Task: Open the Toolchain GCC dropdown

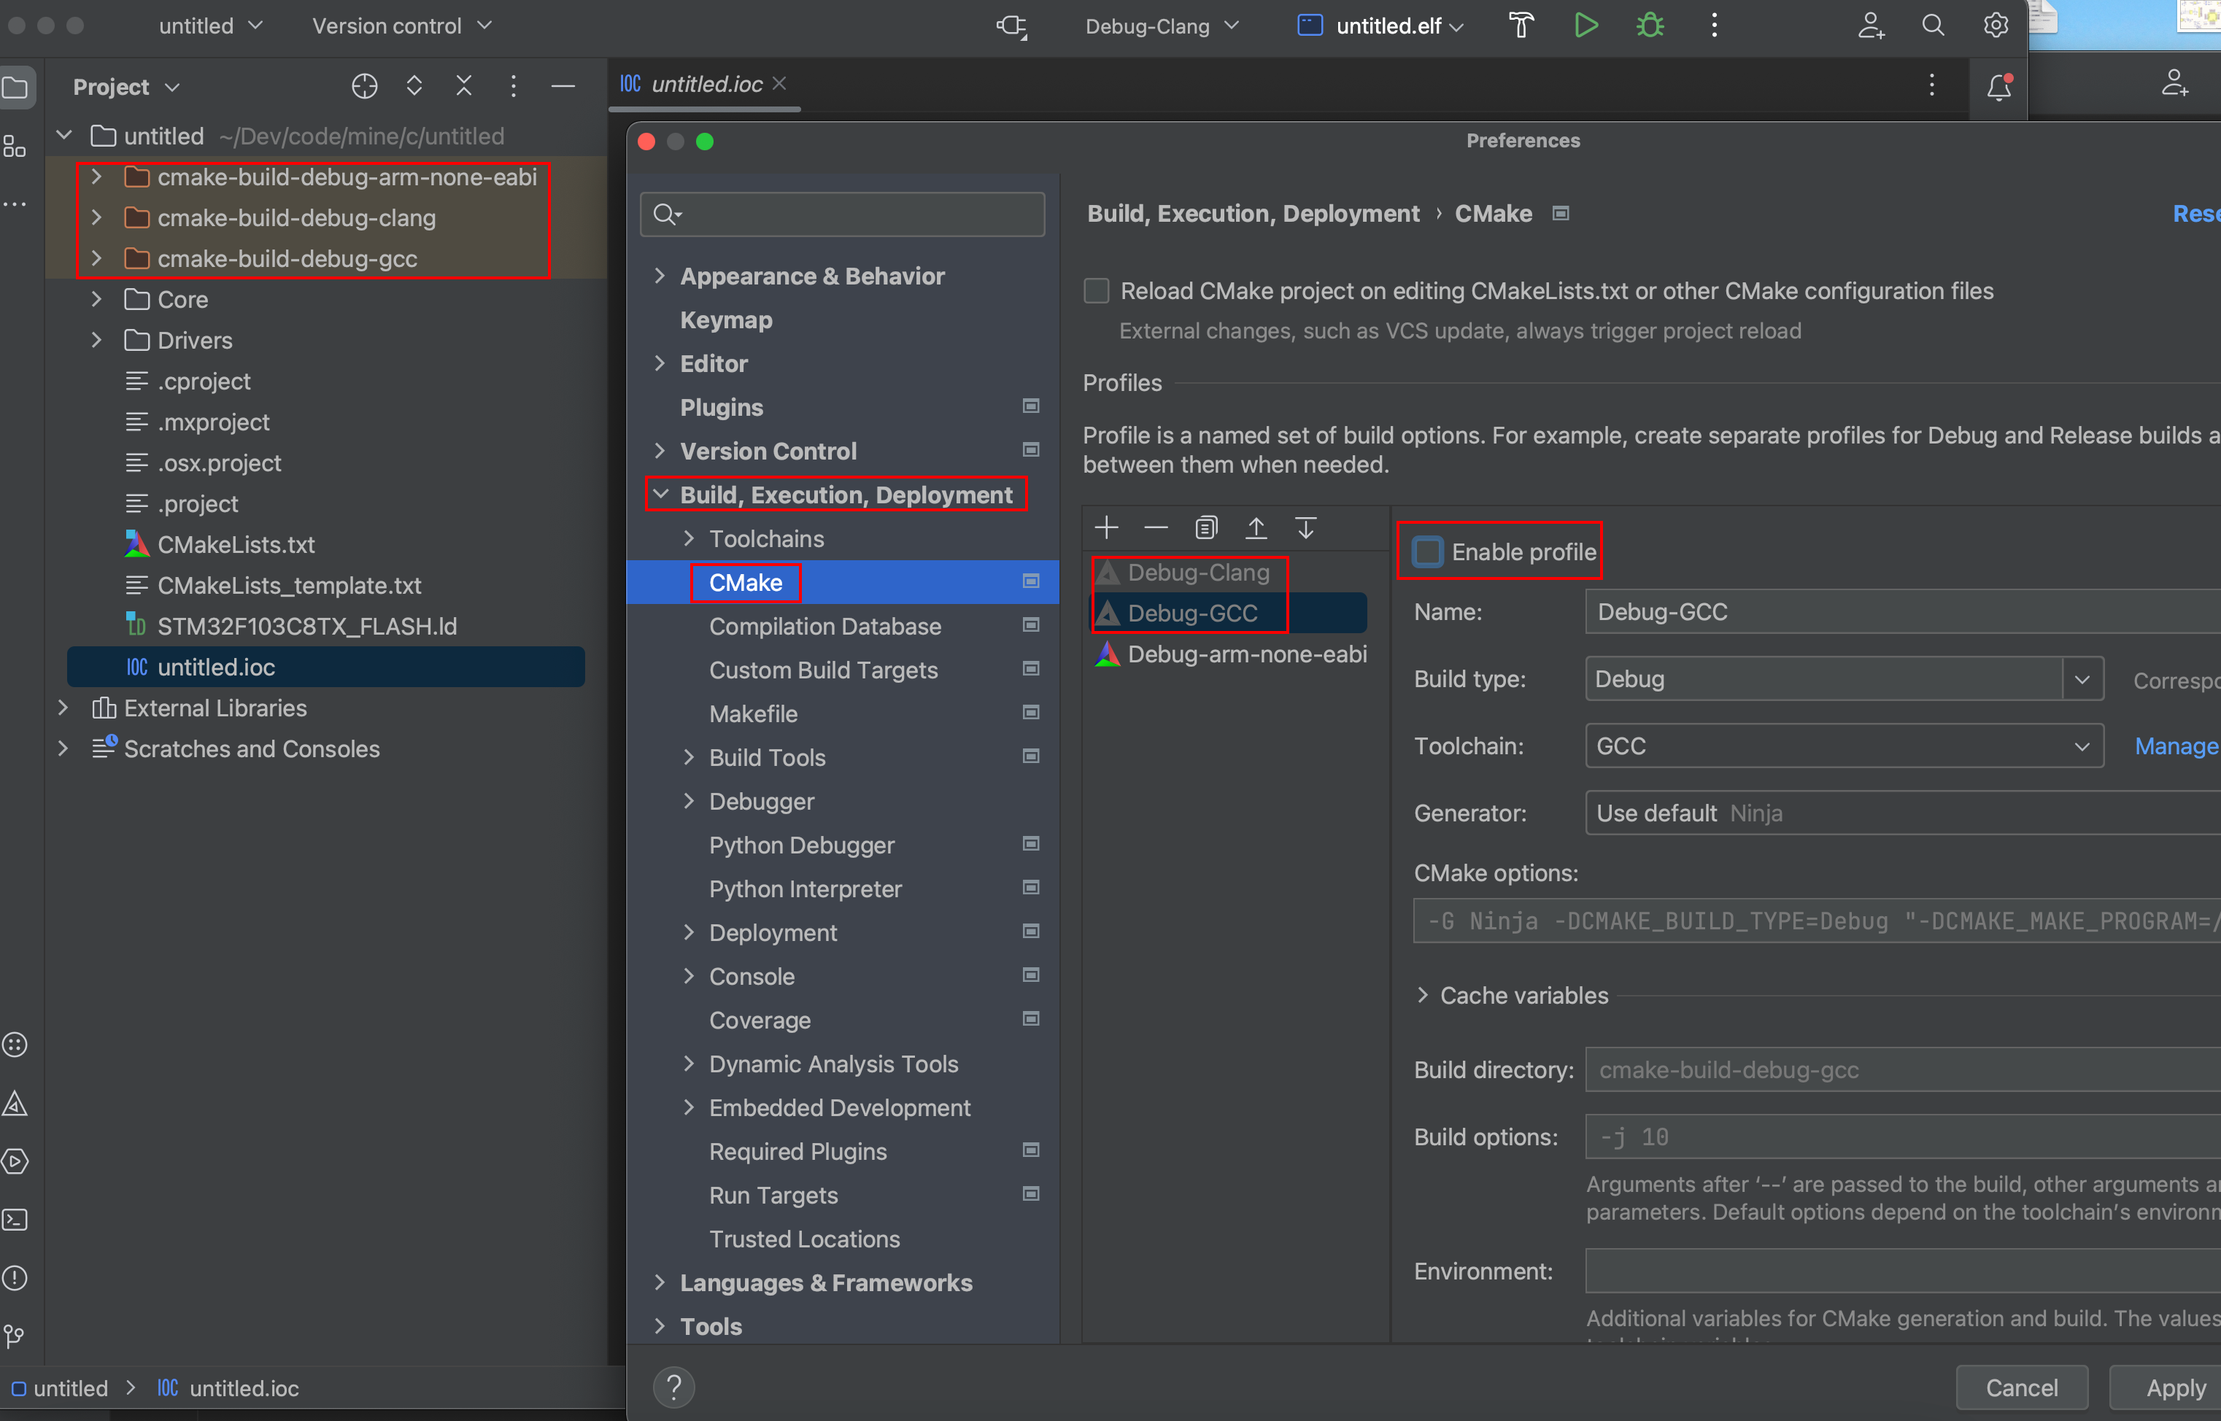Action: [2082, 746]
